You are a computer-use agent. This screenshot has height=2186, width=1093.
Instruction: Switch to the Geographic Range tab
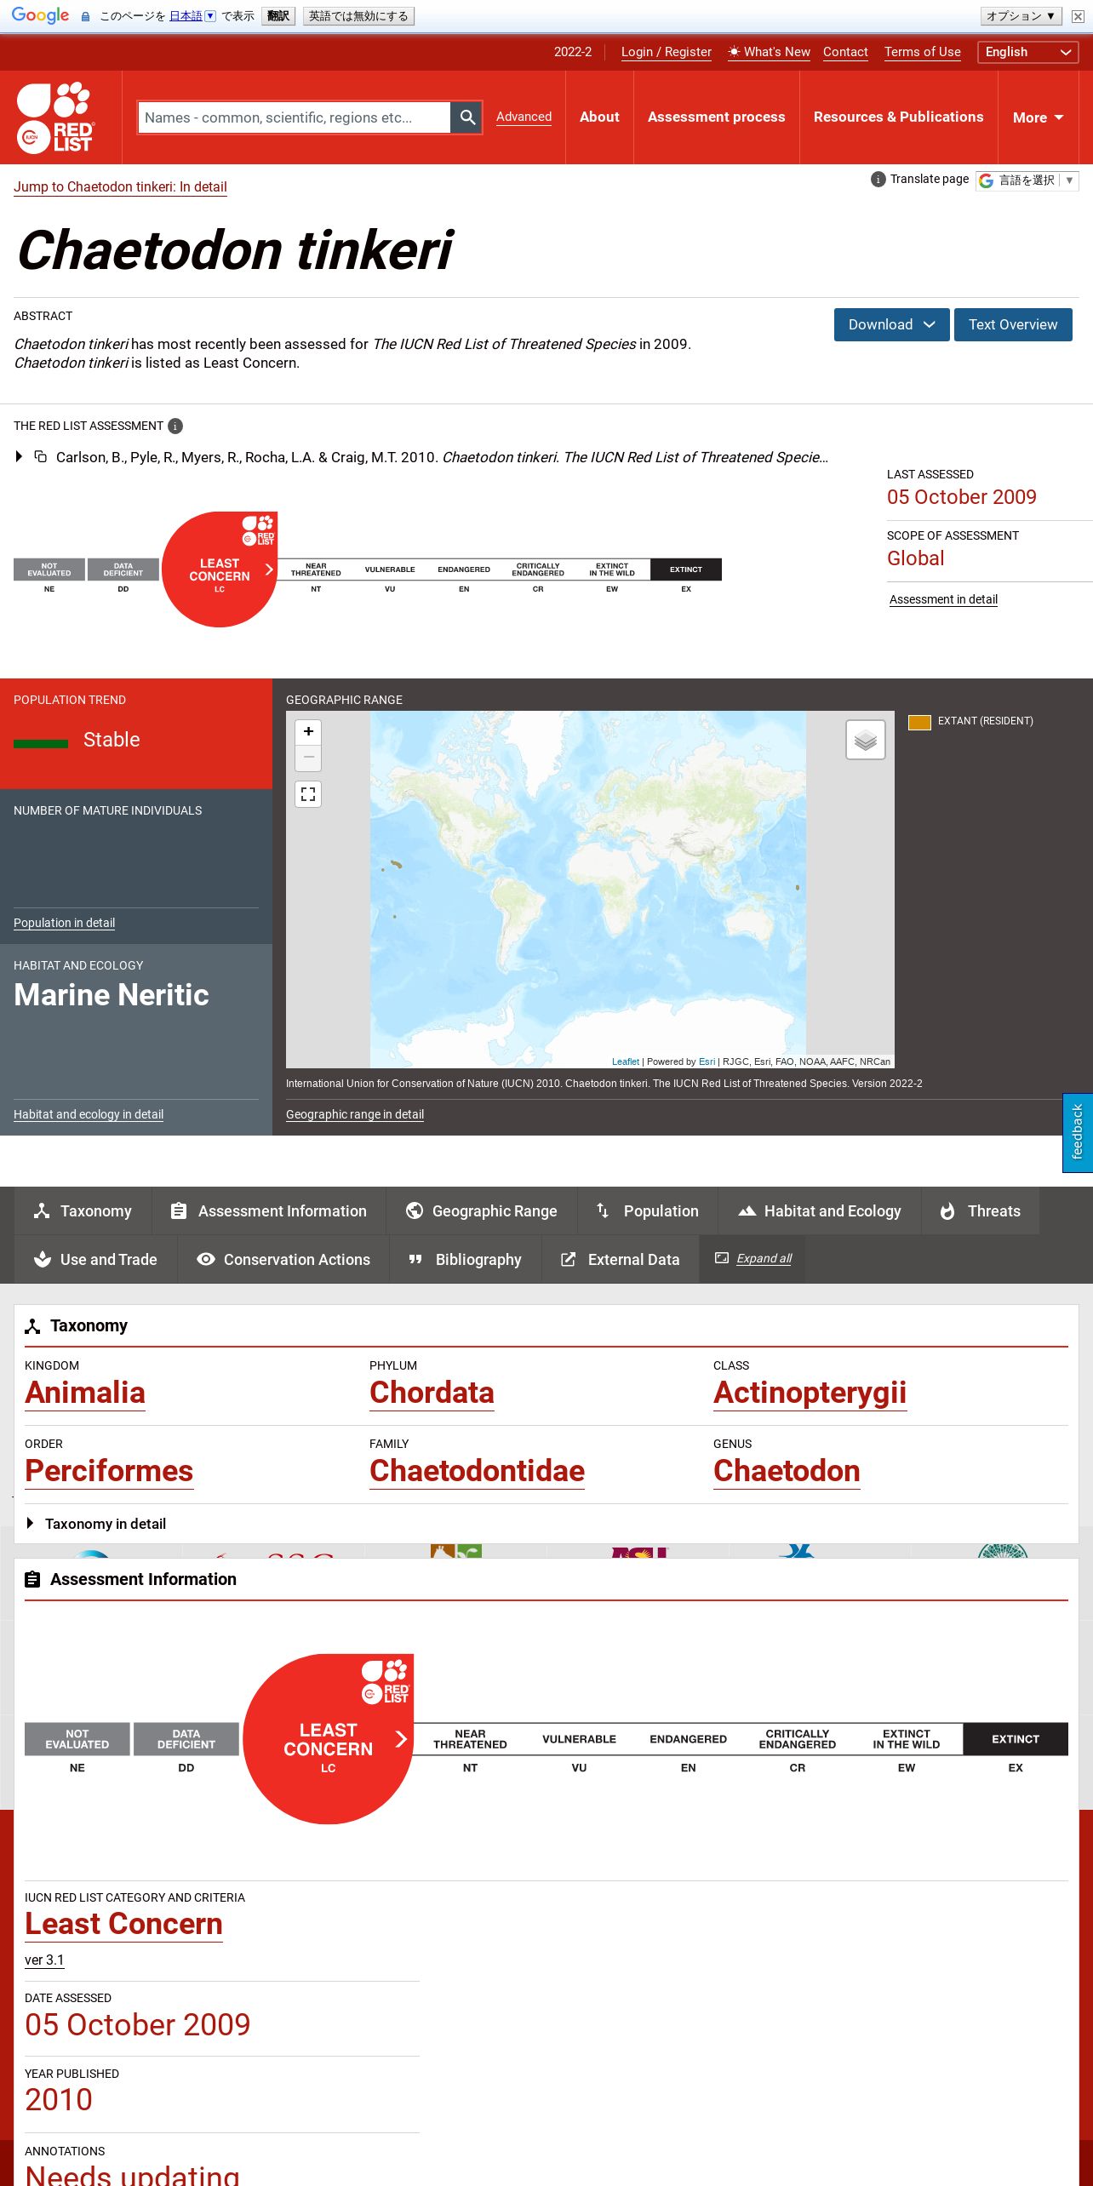click(482, 1211)
